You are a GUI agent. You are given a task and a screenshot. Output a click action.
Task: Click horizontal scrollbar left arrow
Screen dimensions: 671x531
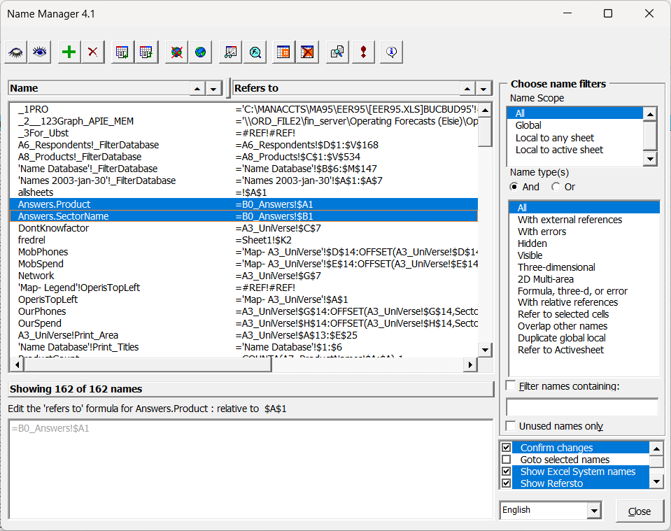coord(17,365)
